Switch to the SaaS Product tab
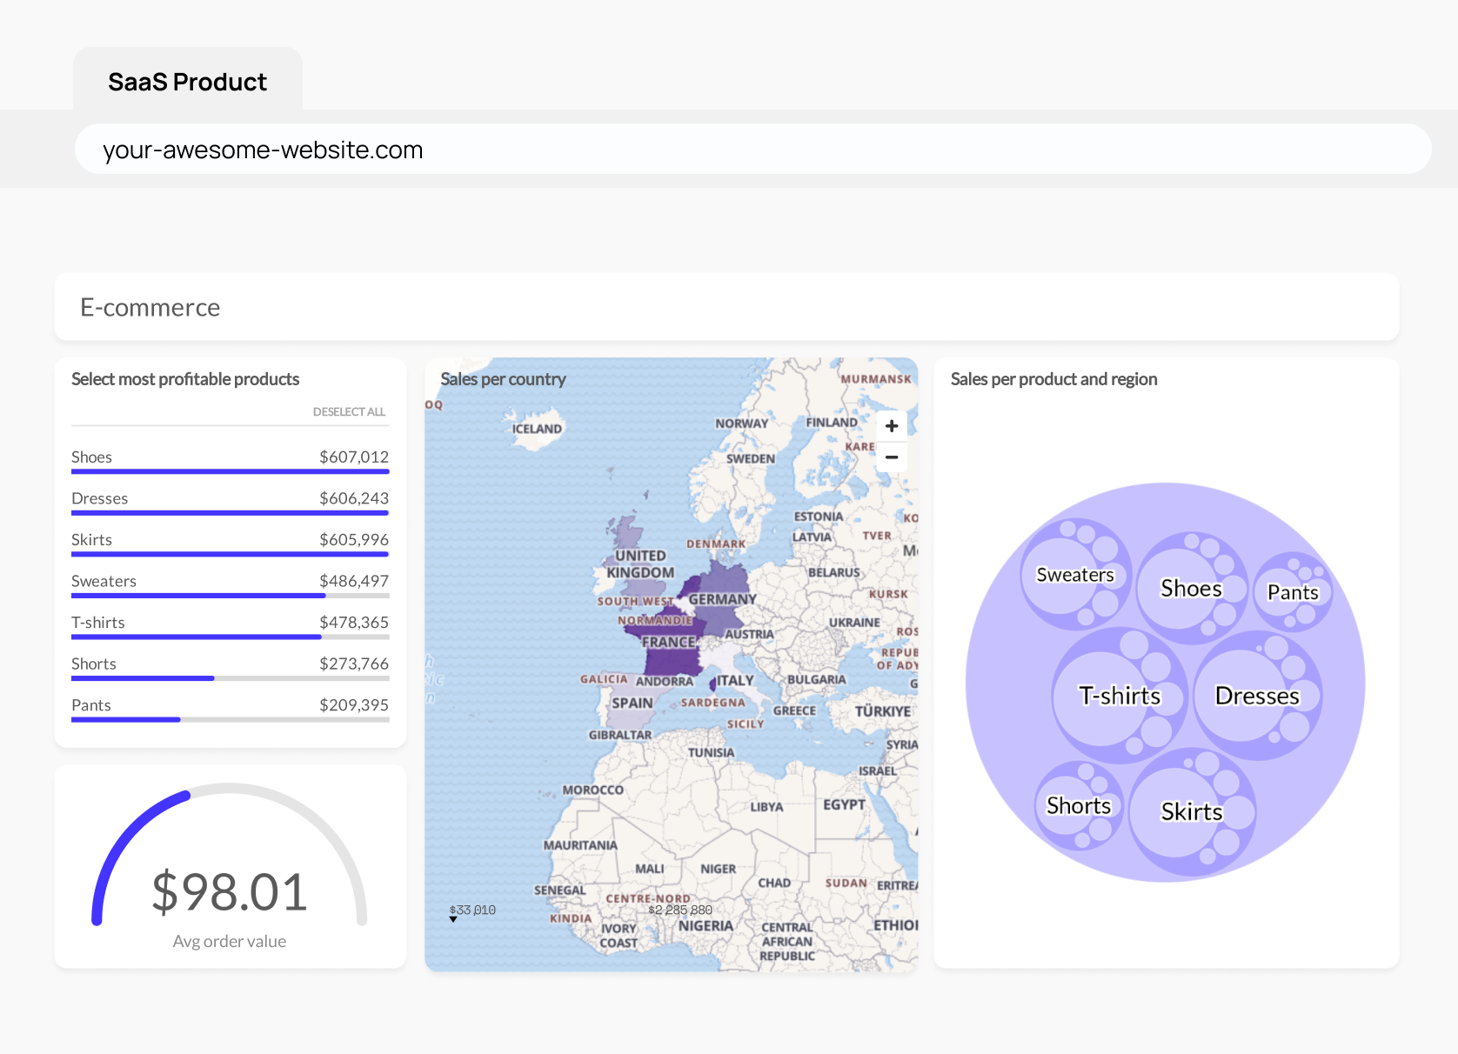Viewport: 1458px width, 1054px height. pyautogui.click(x=187, y=80)
